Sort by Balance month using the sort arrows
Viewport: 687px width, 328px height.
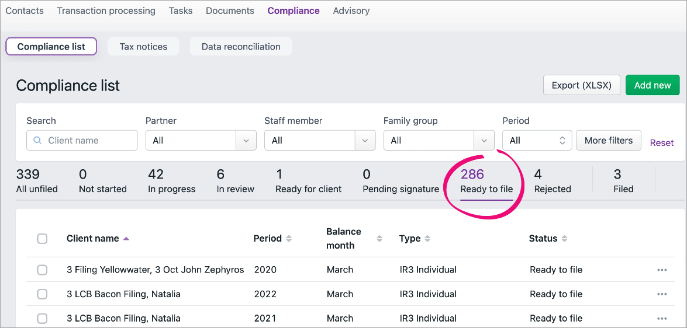[379, 239]
